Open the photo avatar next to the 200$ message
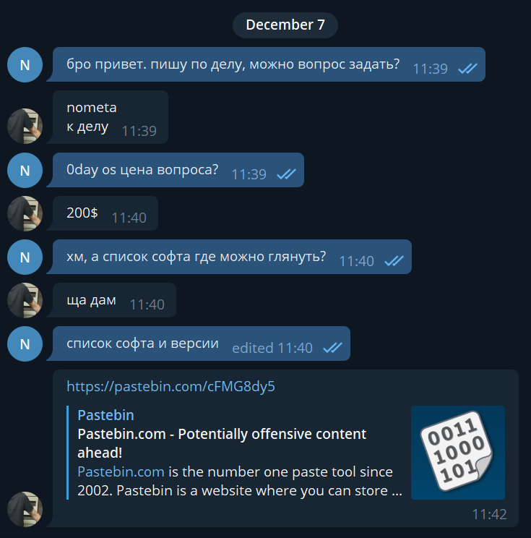This screenshot has height=538, width=531. [x=25, y=213]
